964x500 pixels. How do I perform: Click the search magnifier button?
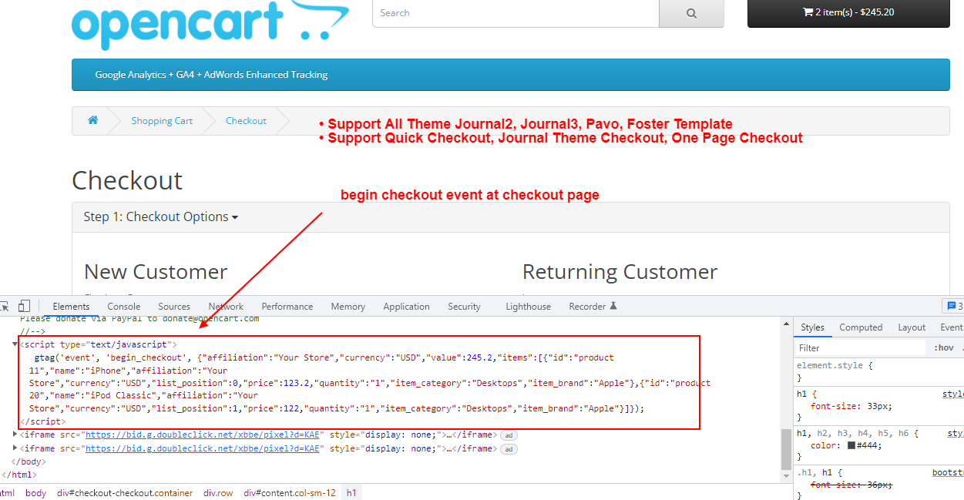click(x=691, y=13)
